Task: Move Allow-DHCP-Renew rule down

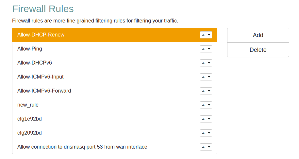Action: [x=209, y=35]
